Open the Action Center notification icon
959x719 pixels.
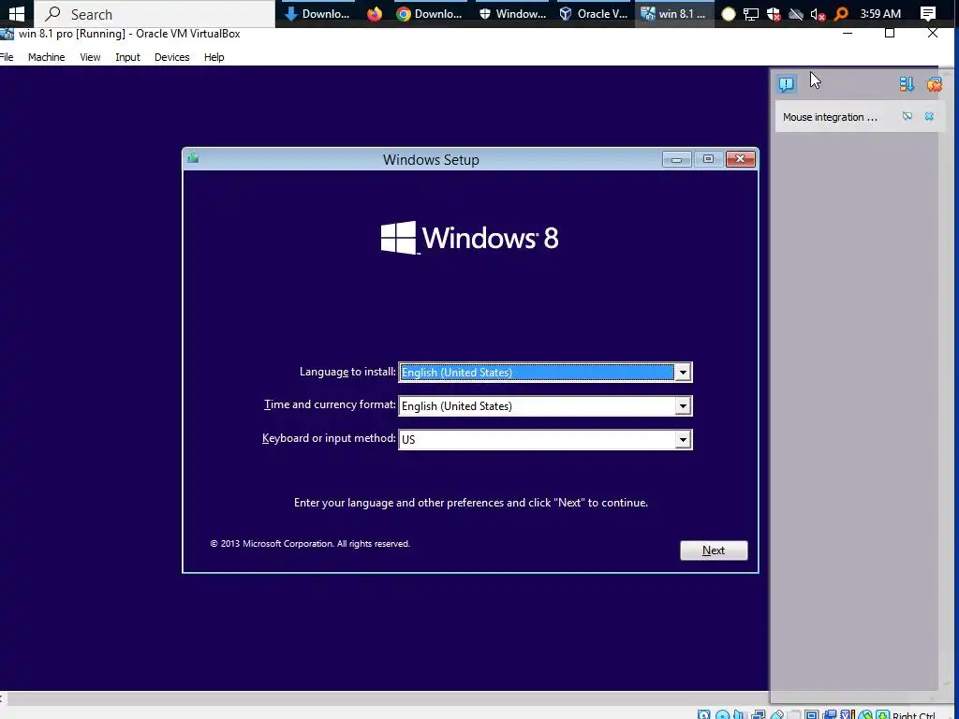click(x=928, y=13)
